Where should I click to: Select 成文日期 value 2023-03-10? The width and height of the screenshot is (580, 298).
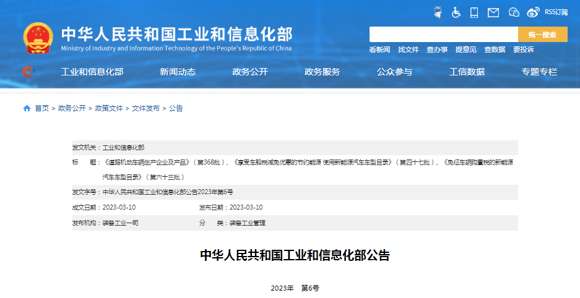[119, 208]
